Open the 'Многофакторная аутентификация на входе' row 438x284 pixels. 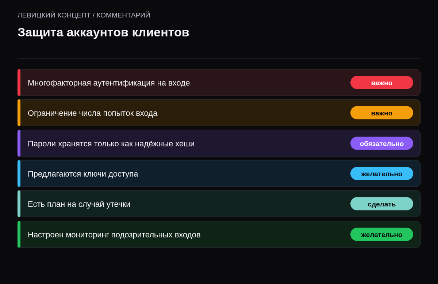pyautogui.click(x=219, y=83)
